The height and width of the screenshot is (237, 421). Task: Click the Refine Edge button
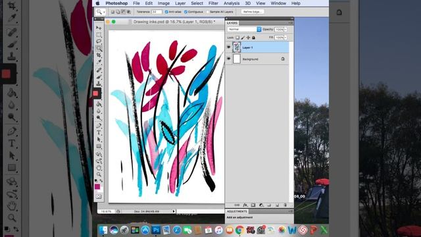253,12
